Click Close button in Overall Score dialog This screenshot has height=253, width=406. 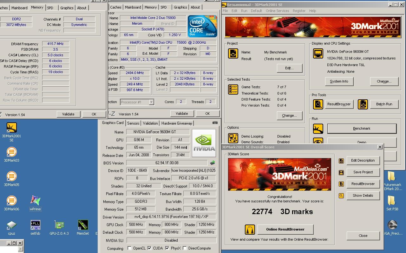[x=363, y=236]
